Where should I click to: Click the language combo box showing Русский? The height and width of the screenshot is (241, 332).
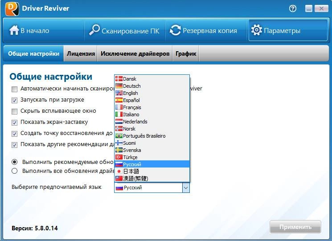[x=152, y=188]
